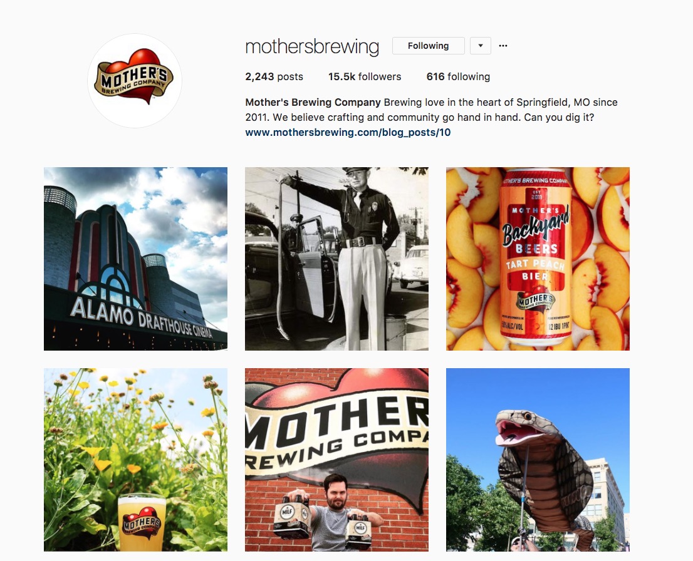View the 15.5k followers list

(365, 76)
